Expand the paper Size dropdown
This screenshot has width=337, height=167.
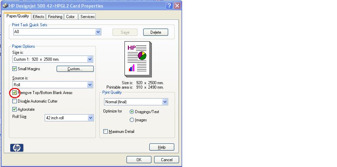click(x=90, y=59)
